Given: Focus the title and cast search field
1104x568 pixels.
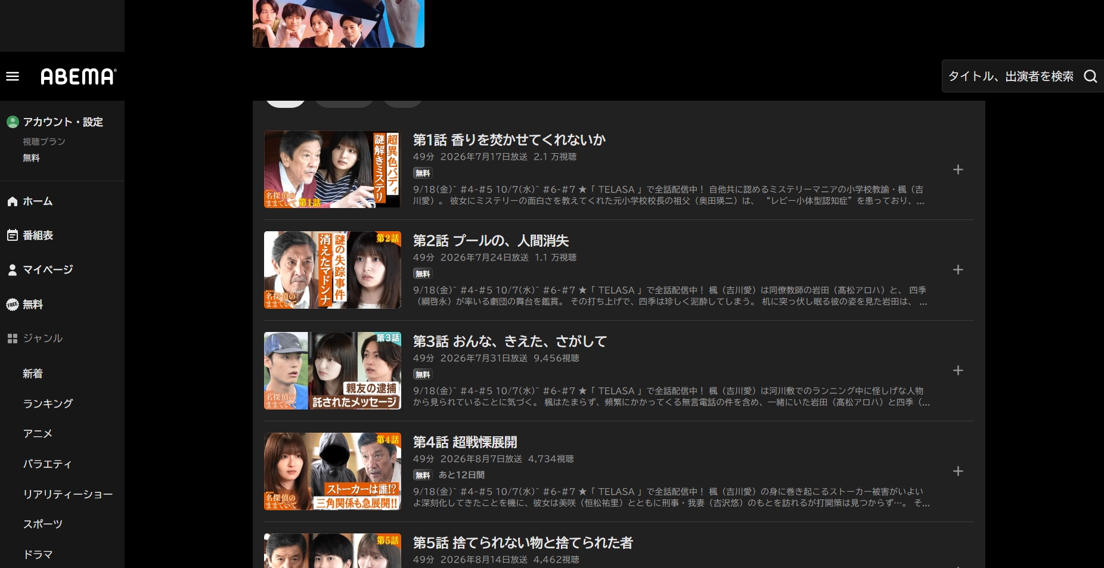Looking at the screenshot, I should [x=1011, y=76].
